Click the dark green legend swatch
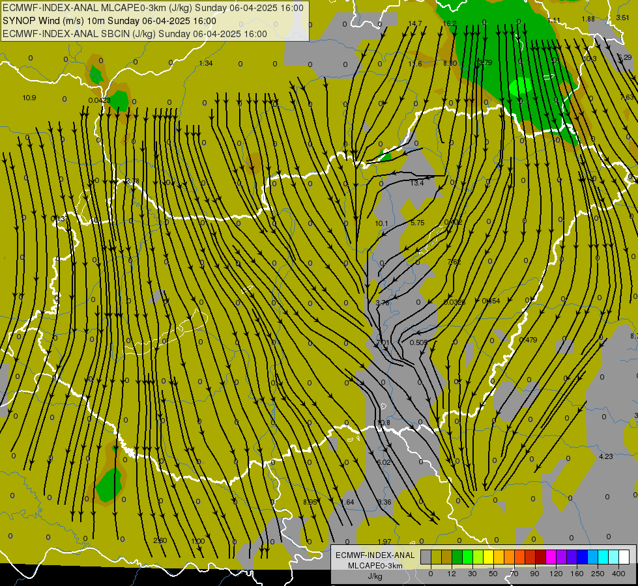This screenshot has width=638, height=586. (457, 557)
